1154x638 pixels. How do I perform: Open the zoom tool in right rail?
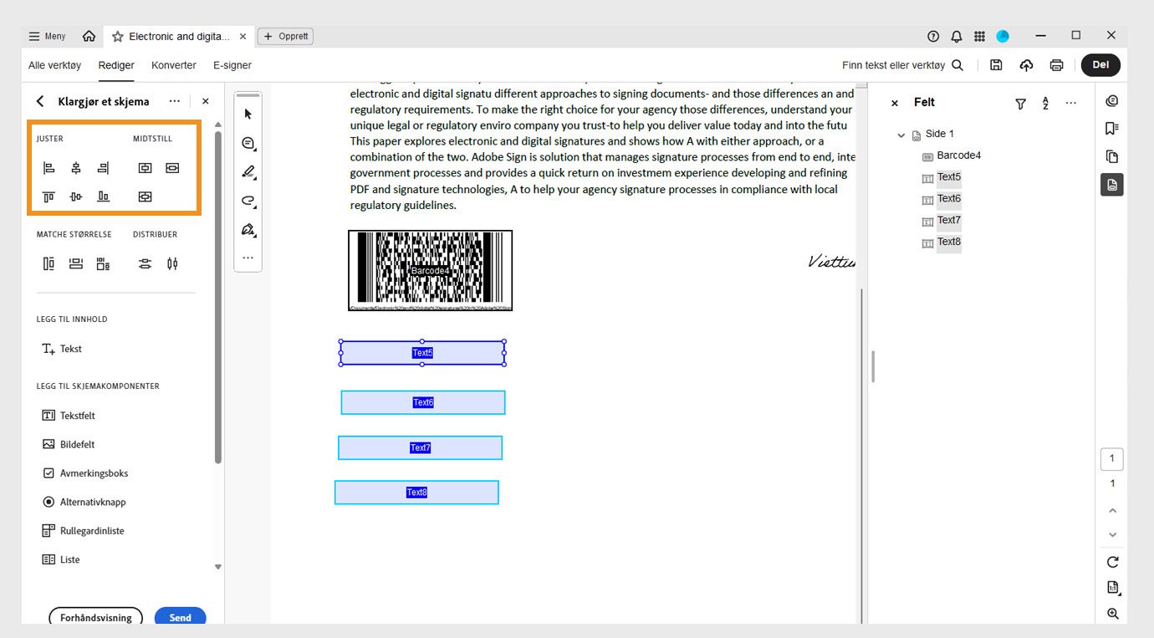1112,614
